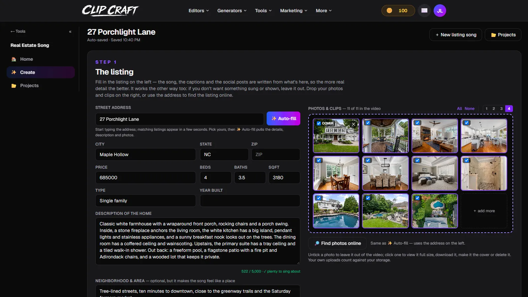Edit the City field Maple Hollow

coord(146,154)
